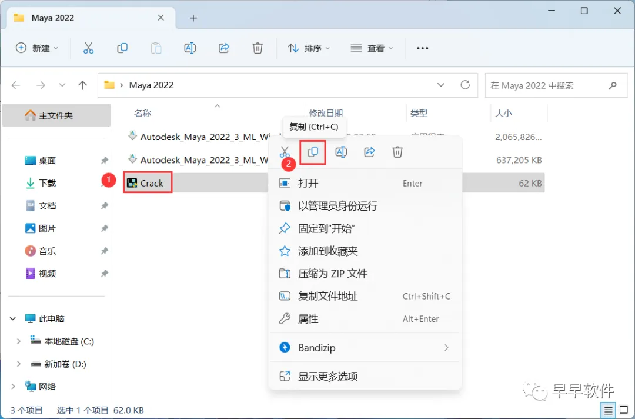
Task: Click the toolbar Cut scissors icon
Action: click(x=88, y=48)
